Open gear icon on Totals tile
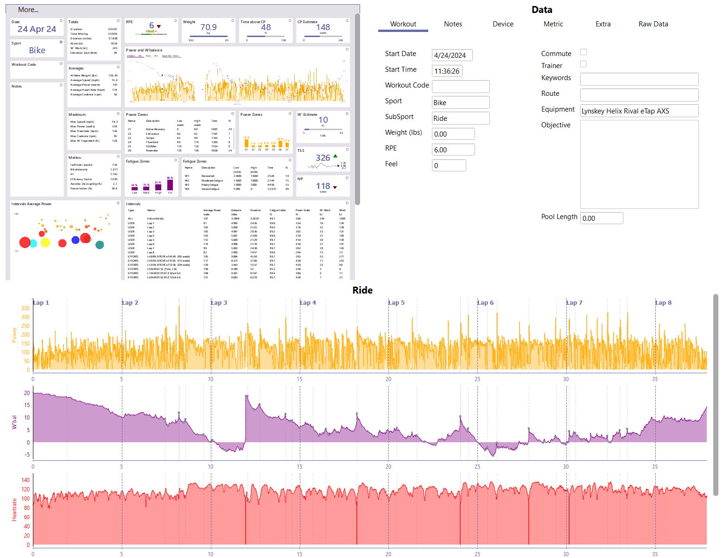Screen dimensions: 723x558 (118, 21)
